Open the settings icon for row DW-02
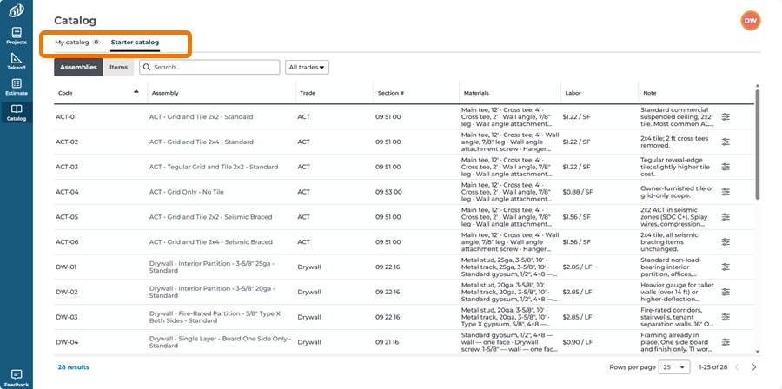 [726, 292]
